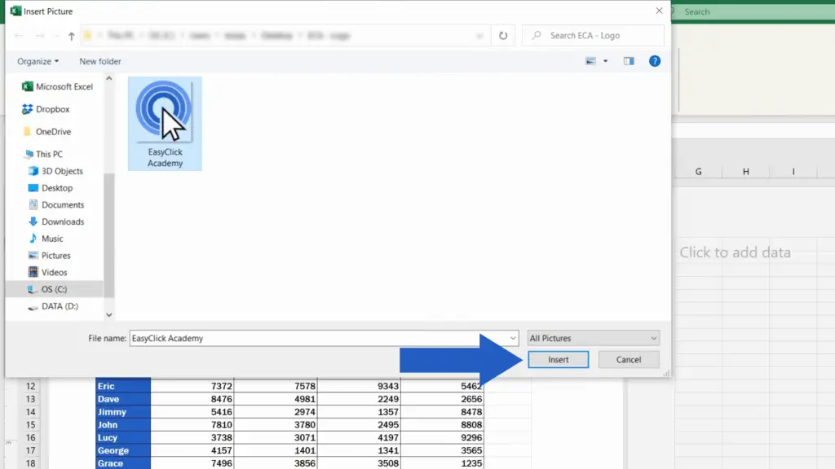Click the Forward navigation arrow

pyautogui.click(x=40, y=36)
